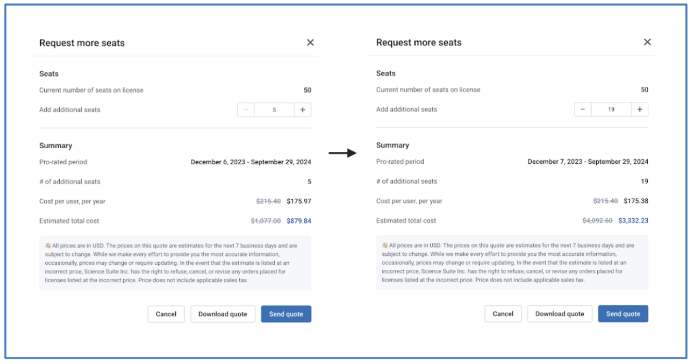The width and height of the screenshot is (693, 364).
Task: Click December 7, 2023 pro-rated period
Action: tap(588, 162)
